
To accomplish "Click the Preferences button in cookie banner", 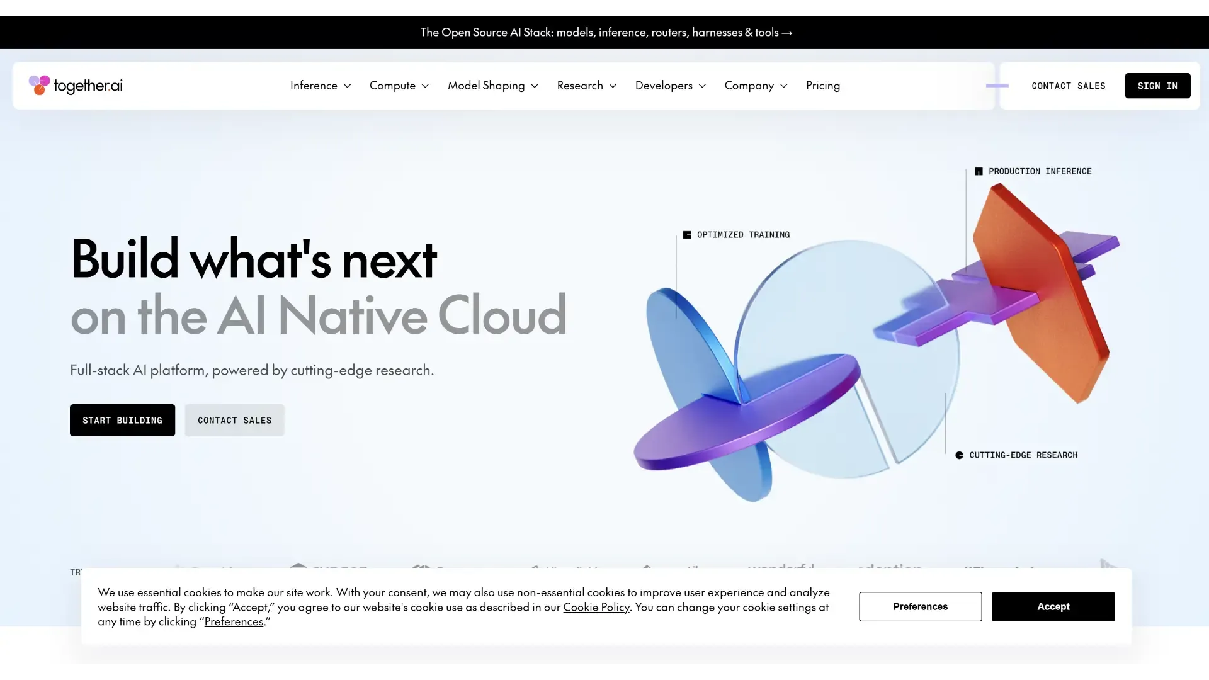I will pyautogui.click(x=920, y=606).
